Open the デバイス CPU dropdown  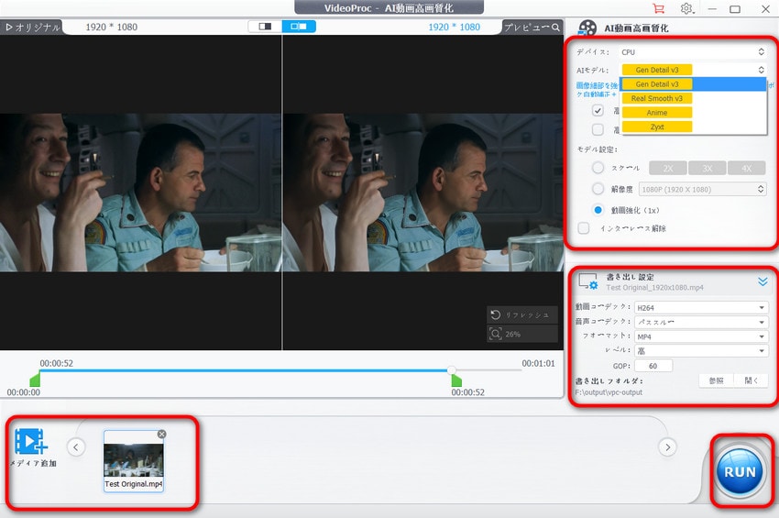click(x=693, y=51)
